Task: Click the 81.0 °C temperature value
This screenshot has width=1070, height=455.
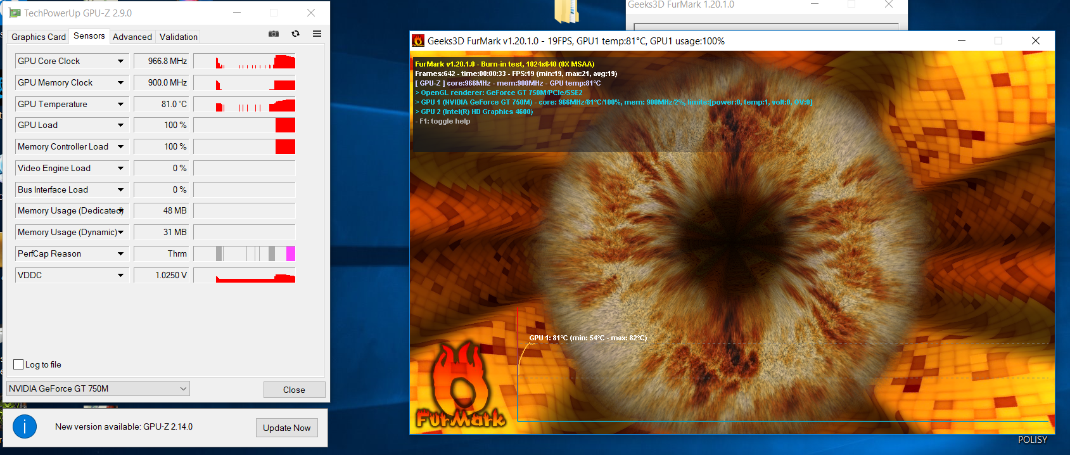Action: coord(162,104)
